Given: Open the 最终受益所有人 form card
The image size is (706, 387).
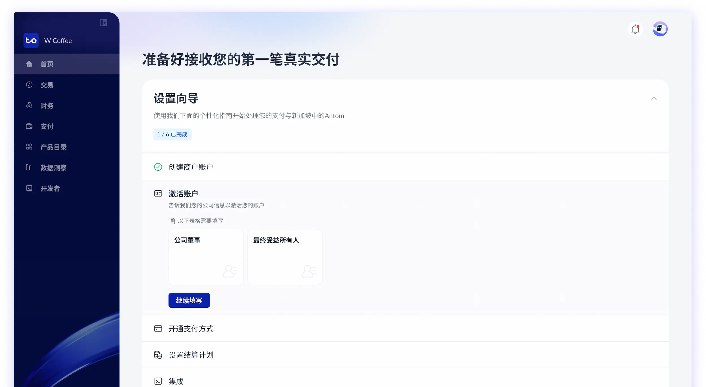Looking at the screenshot, I should [x=285, y=257].
